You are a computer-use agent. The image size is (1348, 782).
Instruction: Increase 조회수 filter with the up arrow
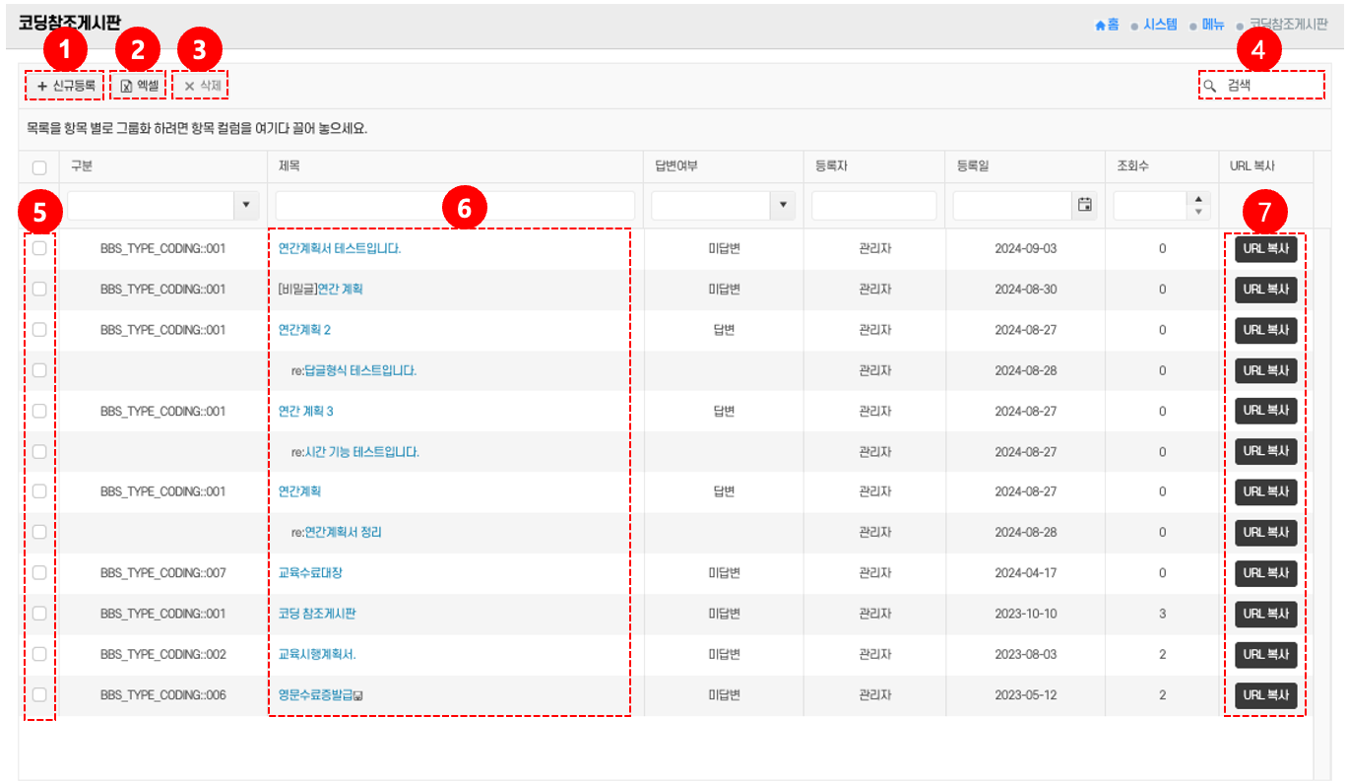point(1197,199)
